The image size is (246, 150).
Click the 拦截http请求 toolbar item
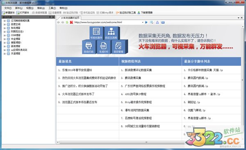(105, 13)
